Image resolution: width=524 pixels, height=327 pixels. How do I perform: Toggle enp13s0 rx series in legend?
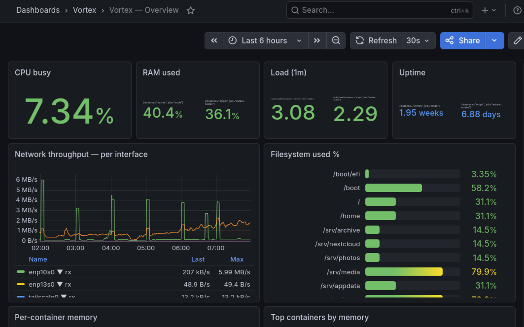[x=50, y=284]
